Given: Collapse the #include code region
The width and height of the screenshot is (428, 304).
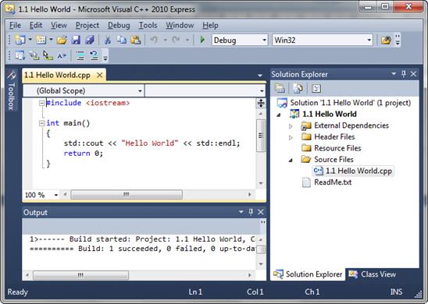Looking at the screenshot, I should click(41, 103).
